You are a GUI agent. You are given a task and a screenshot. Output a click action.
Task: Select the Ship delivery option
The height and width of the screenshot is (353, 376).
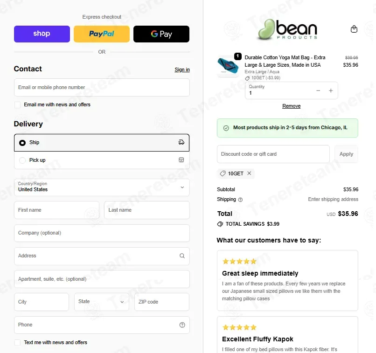(102, 143)
